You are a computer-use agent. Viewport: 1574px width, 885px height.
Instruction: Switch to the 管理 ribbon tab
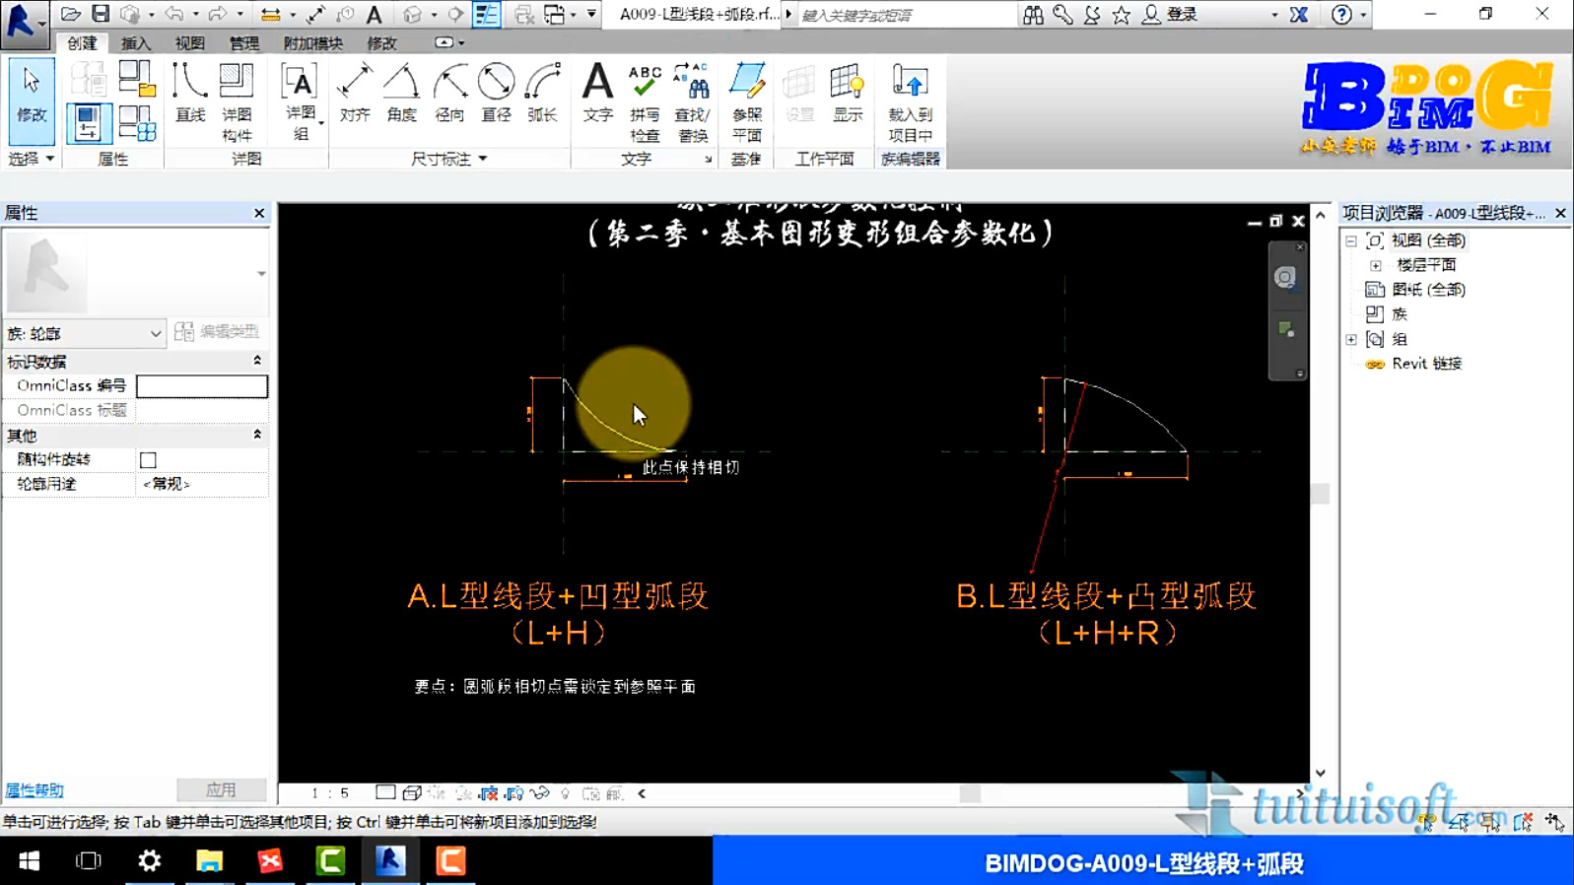(243, 43)
